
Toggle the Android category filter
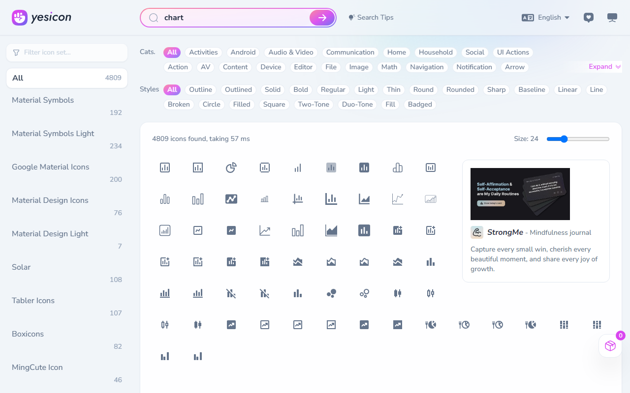(243, 53)
